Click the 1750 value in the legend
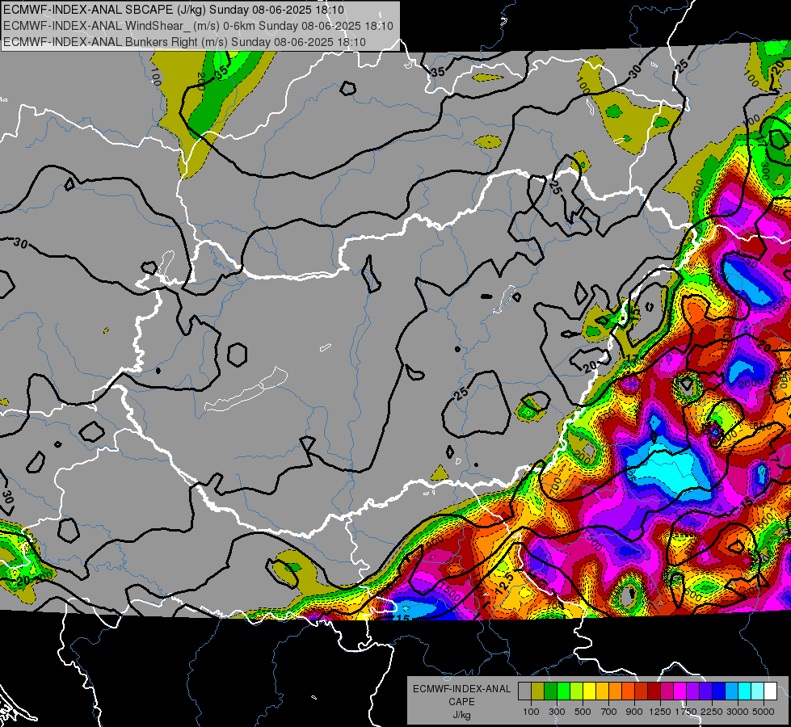The height and width of the screenshot is (727, 791). click(686, 712)
